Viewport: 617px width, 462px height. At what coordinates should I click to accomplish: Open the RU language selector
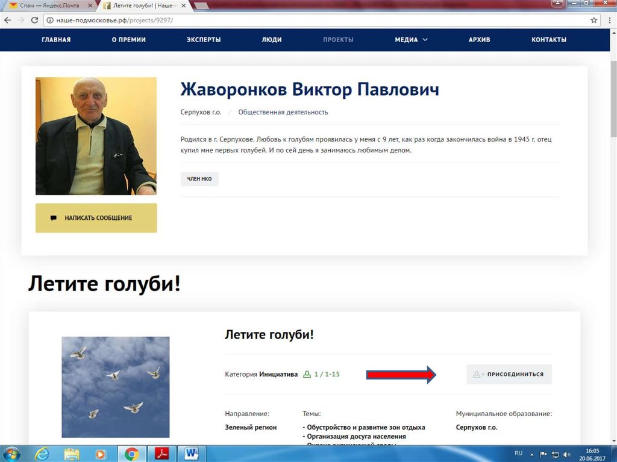[x=518, y=453]
